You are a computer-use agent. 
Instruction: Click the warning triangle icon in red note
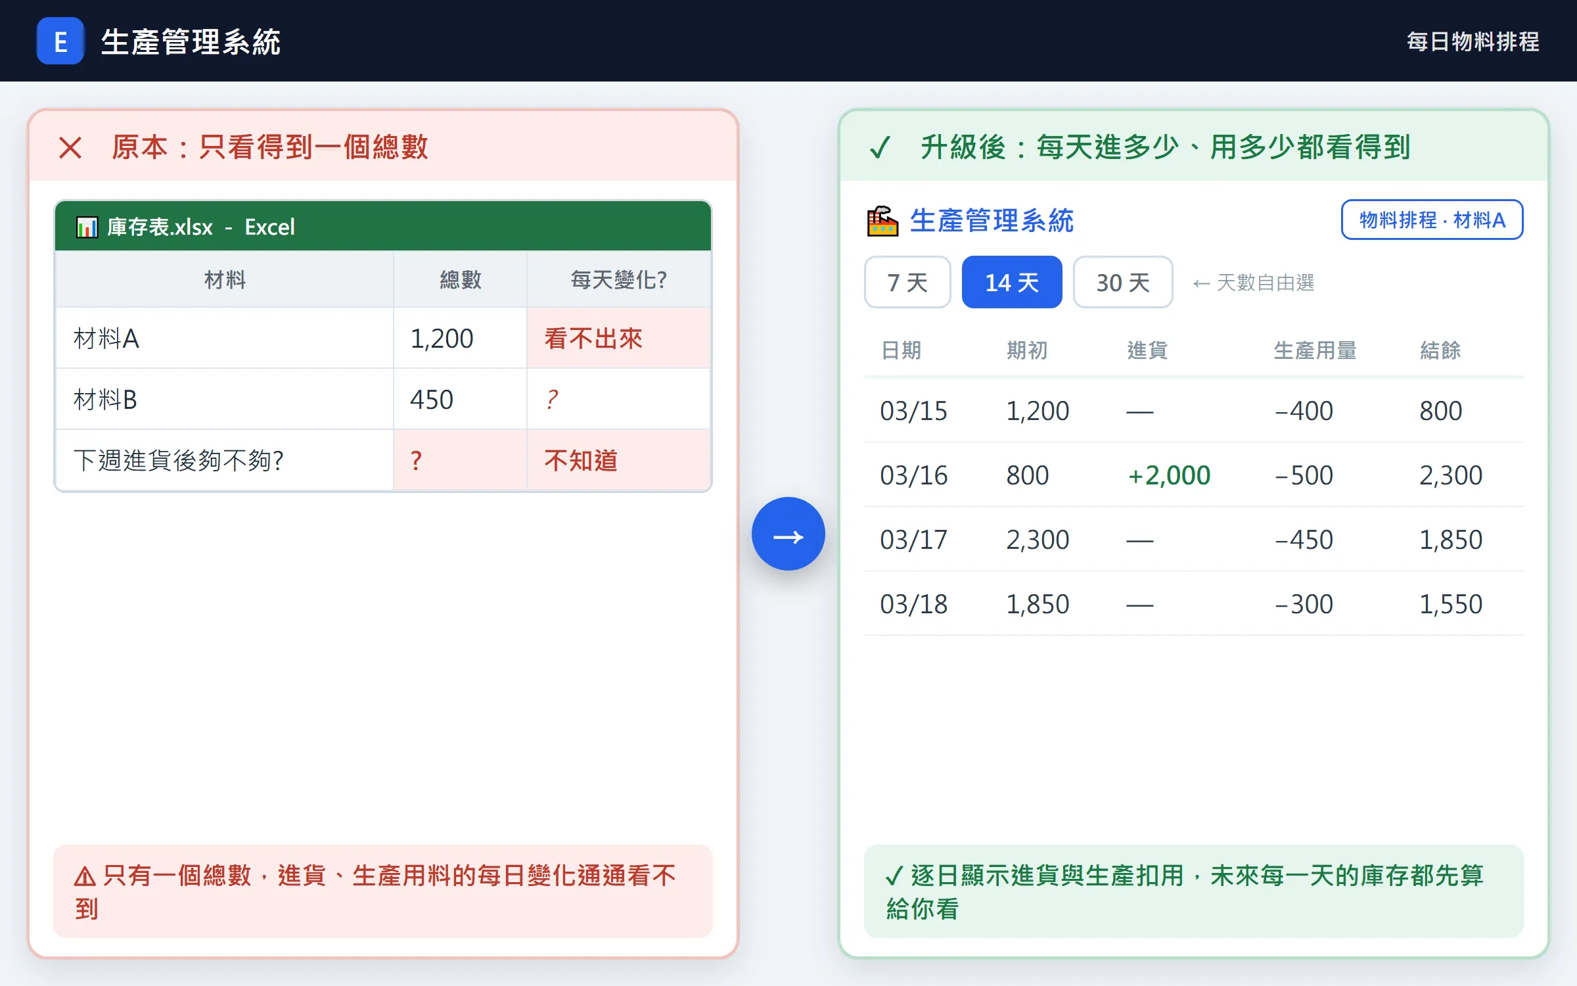[85, 876]
